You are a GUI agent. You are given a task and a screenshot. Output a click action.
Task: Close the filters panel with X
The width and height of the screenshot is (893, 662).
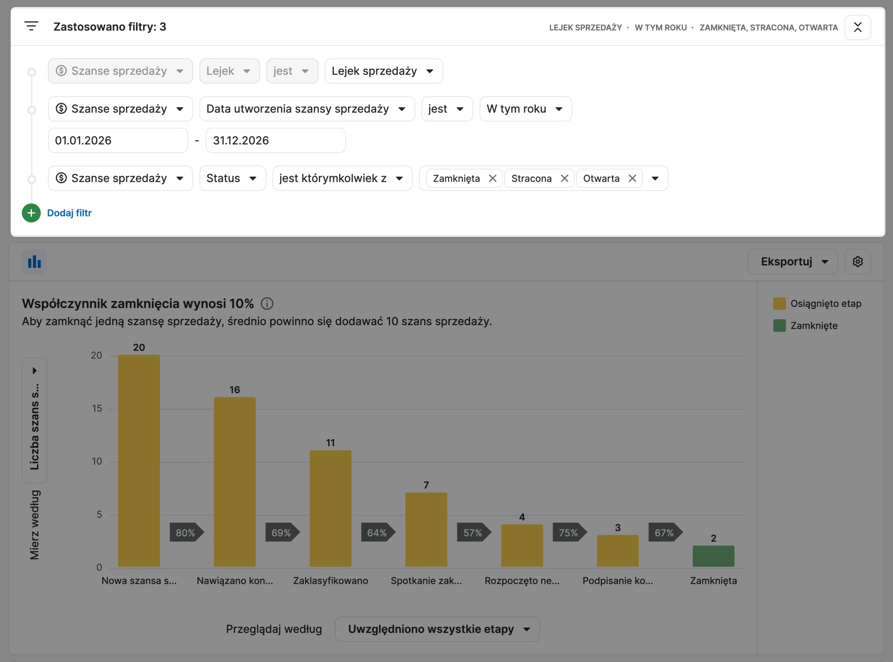coord(857,27)
